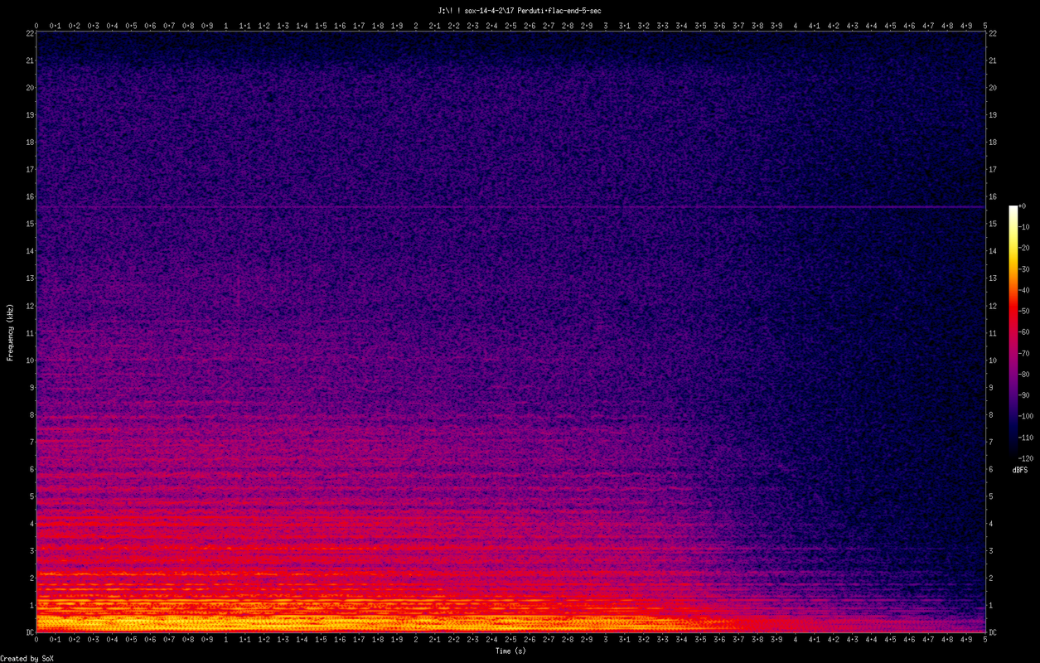1040x663 pixels.
Task: Select the -120 mark on color scale
Action: (1025, 458)
